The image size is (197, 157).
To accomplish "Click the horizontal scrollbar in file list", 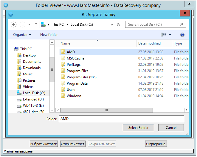I will [x=106, y=110].
